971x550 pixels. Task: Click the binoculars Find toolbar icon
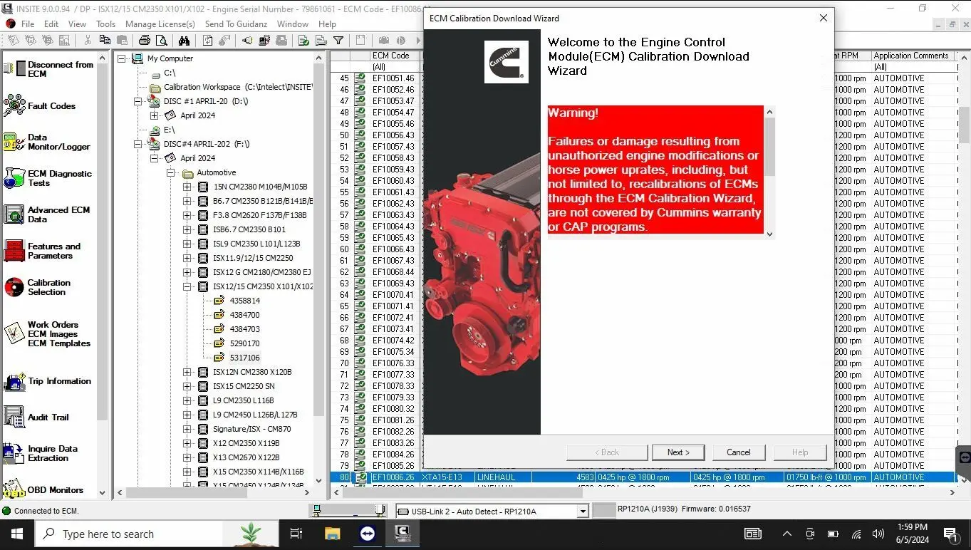coord(184,41)
